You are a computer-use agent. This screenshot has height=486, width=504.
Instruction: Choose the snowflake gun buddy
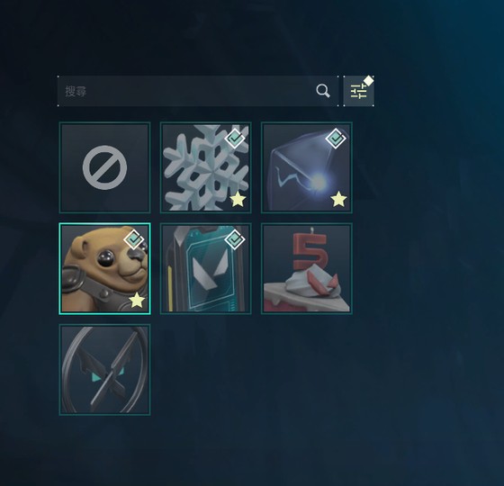click(206, 167)
